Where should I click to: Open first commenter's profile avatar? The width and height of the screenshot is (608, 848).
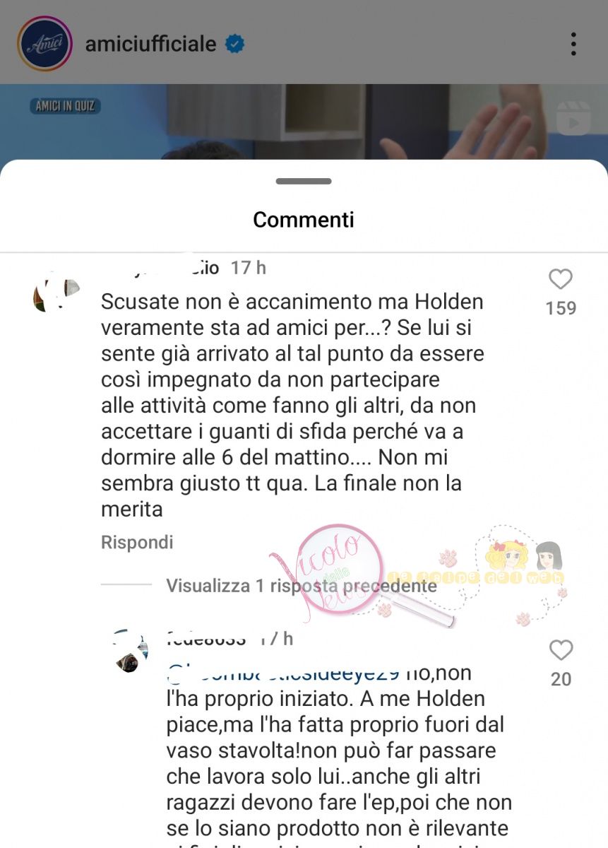(56, 293)
